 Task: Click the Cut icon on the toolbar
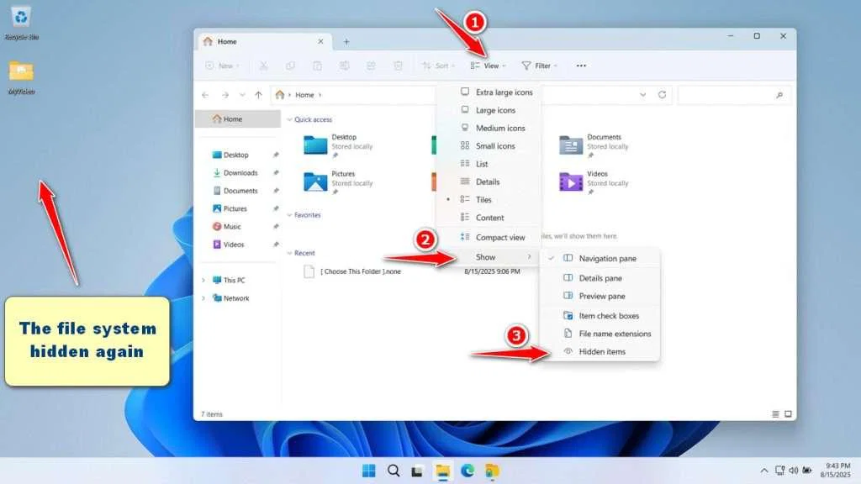coord(262,66)
